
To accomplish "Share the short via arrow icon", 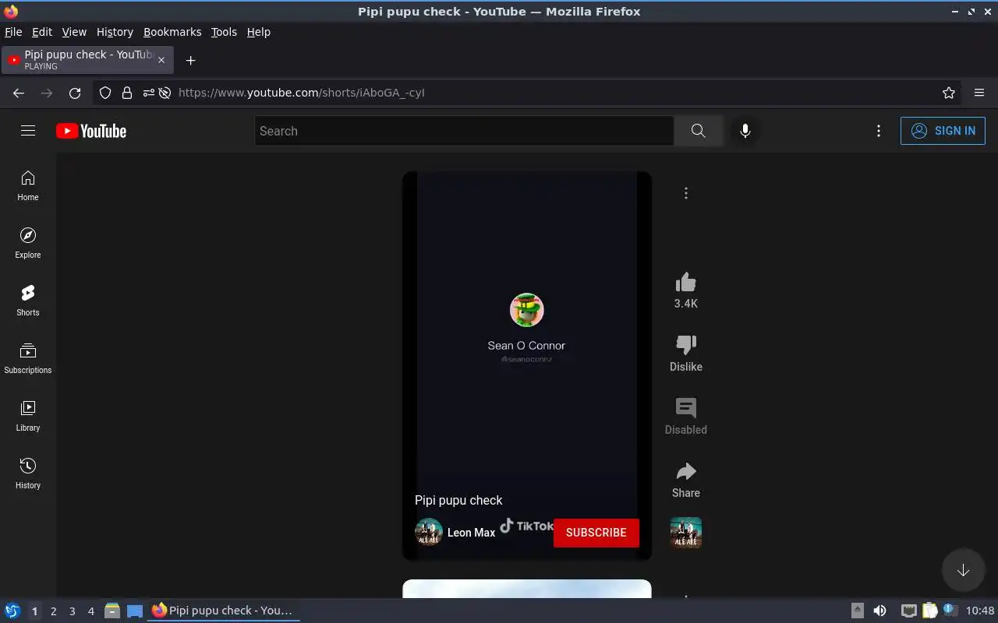I will coord(686,471).
